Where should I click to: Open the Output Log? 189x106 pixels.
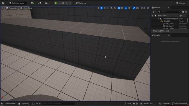(24, 103)
